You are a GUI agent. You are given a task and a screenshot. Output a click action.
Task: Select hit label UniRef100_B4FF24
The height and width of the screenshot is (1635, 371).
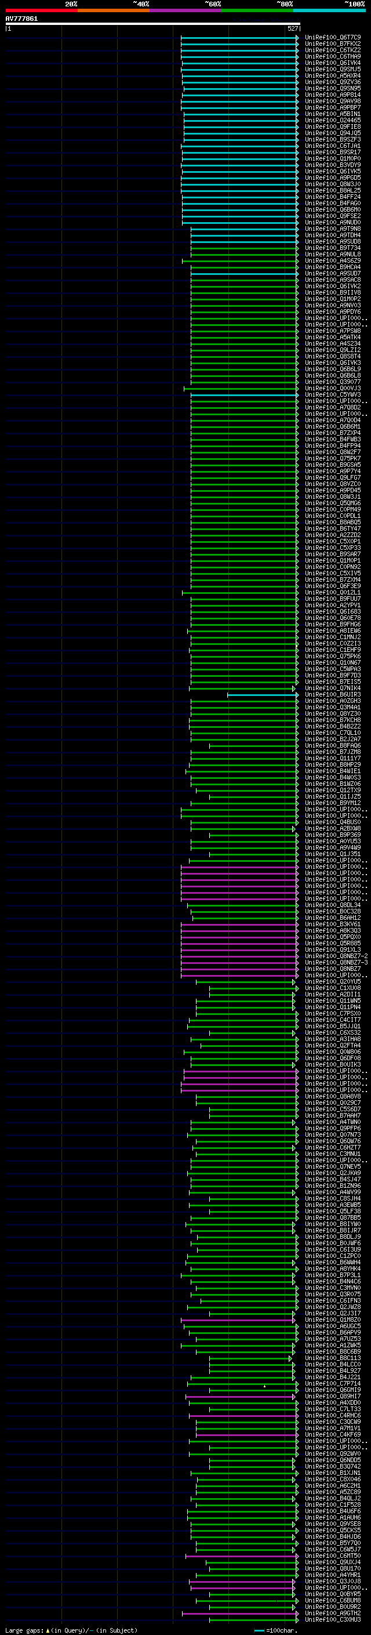click(333, 197)
